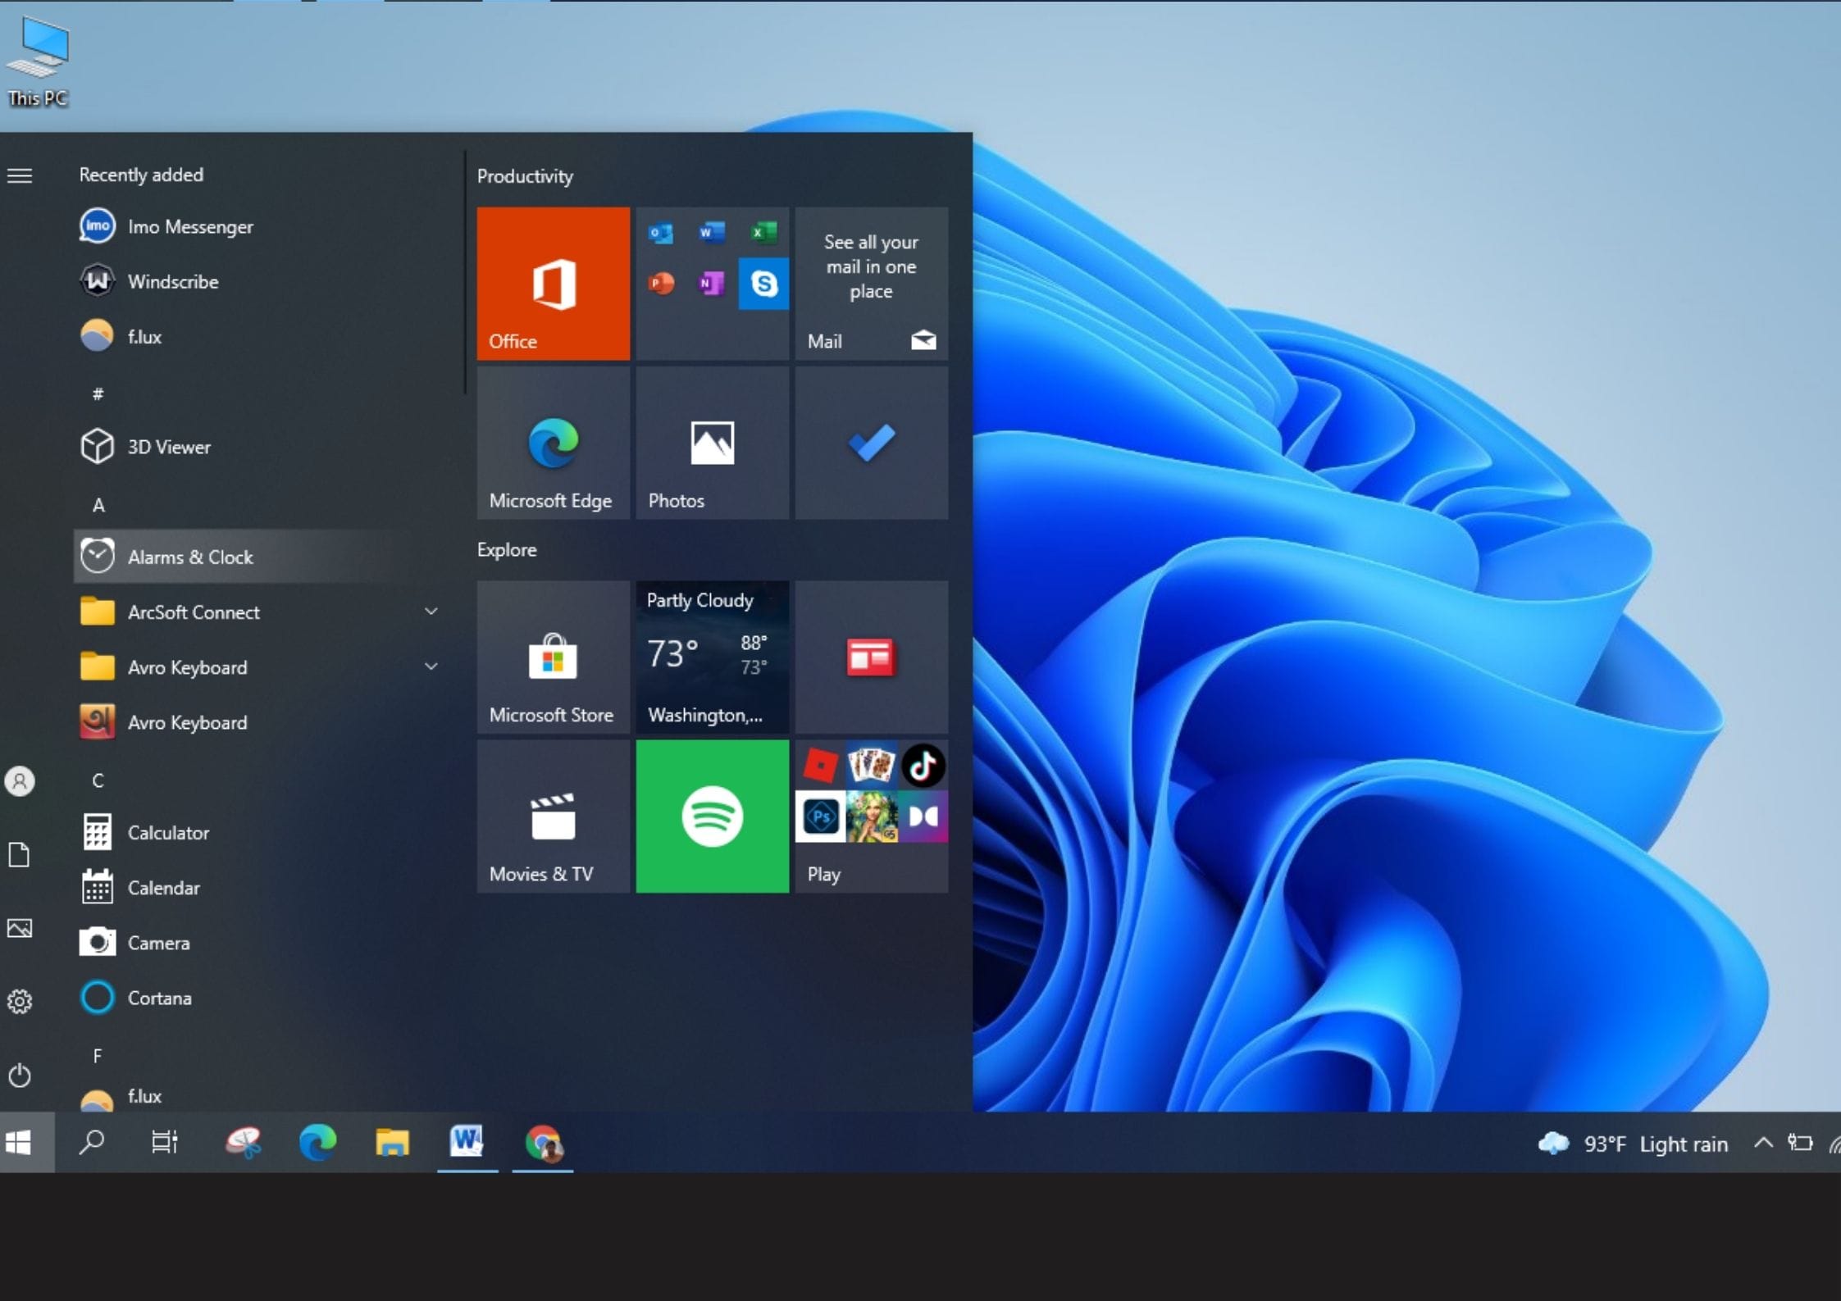Open Snipping Tool icon on the taskbar
The image size is (1841, 1301).
[244, 1142]
